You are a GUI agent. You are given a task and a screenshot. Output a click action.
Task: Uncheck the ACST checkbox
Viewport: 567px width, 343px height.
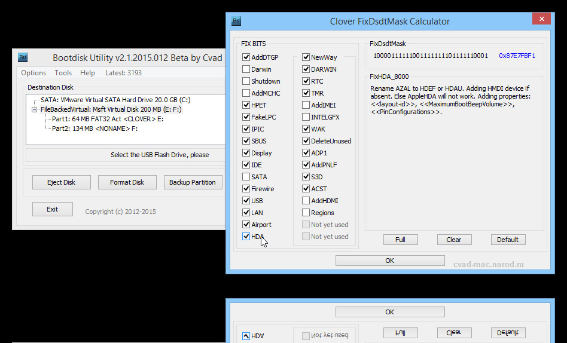click(306, 189)
